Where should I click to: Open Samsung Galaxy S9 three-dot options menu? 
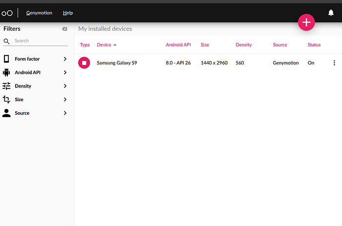click(x=334, y=63)
